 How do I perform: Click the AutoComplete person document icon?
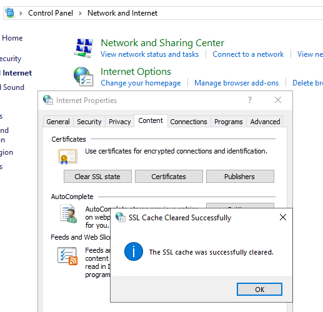tap(69, 213)
